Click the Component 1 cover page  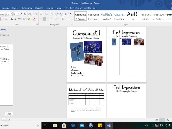pos(86,55)
